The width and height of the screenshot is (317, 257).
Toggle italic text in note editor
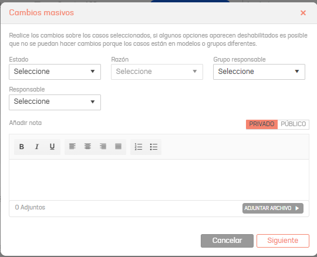pos(37,147)
